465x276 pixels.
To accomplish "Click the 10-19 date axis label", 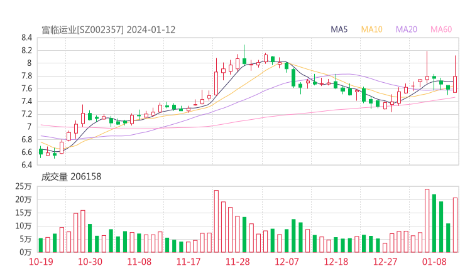I will 41,262.
